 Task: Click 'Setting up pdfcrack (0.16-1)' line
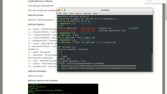pos(76,21)
